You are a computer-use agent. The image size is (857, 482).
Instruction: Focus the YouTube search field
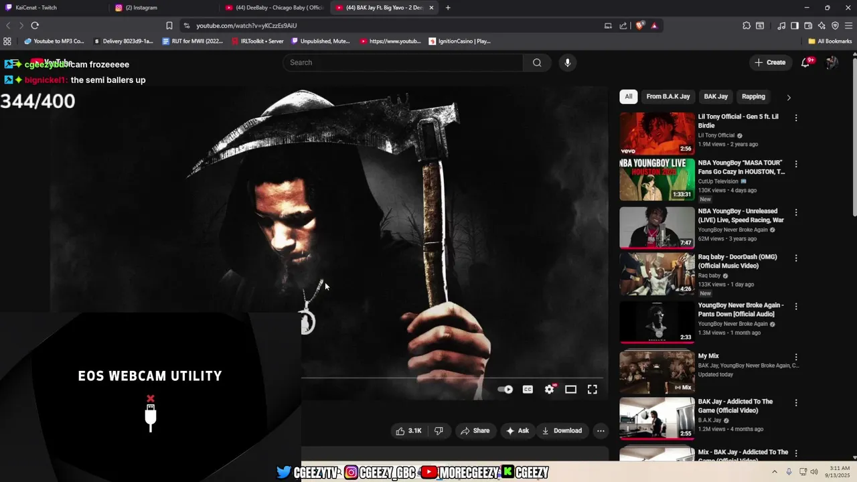click(x=403, y=62)
